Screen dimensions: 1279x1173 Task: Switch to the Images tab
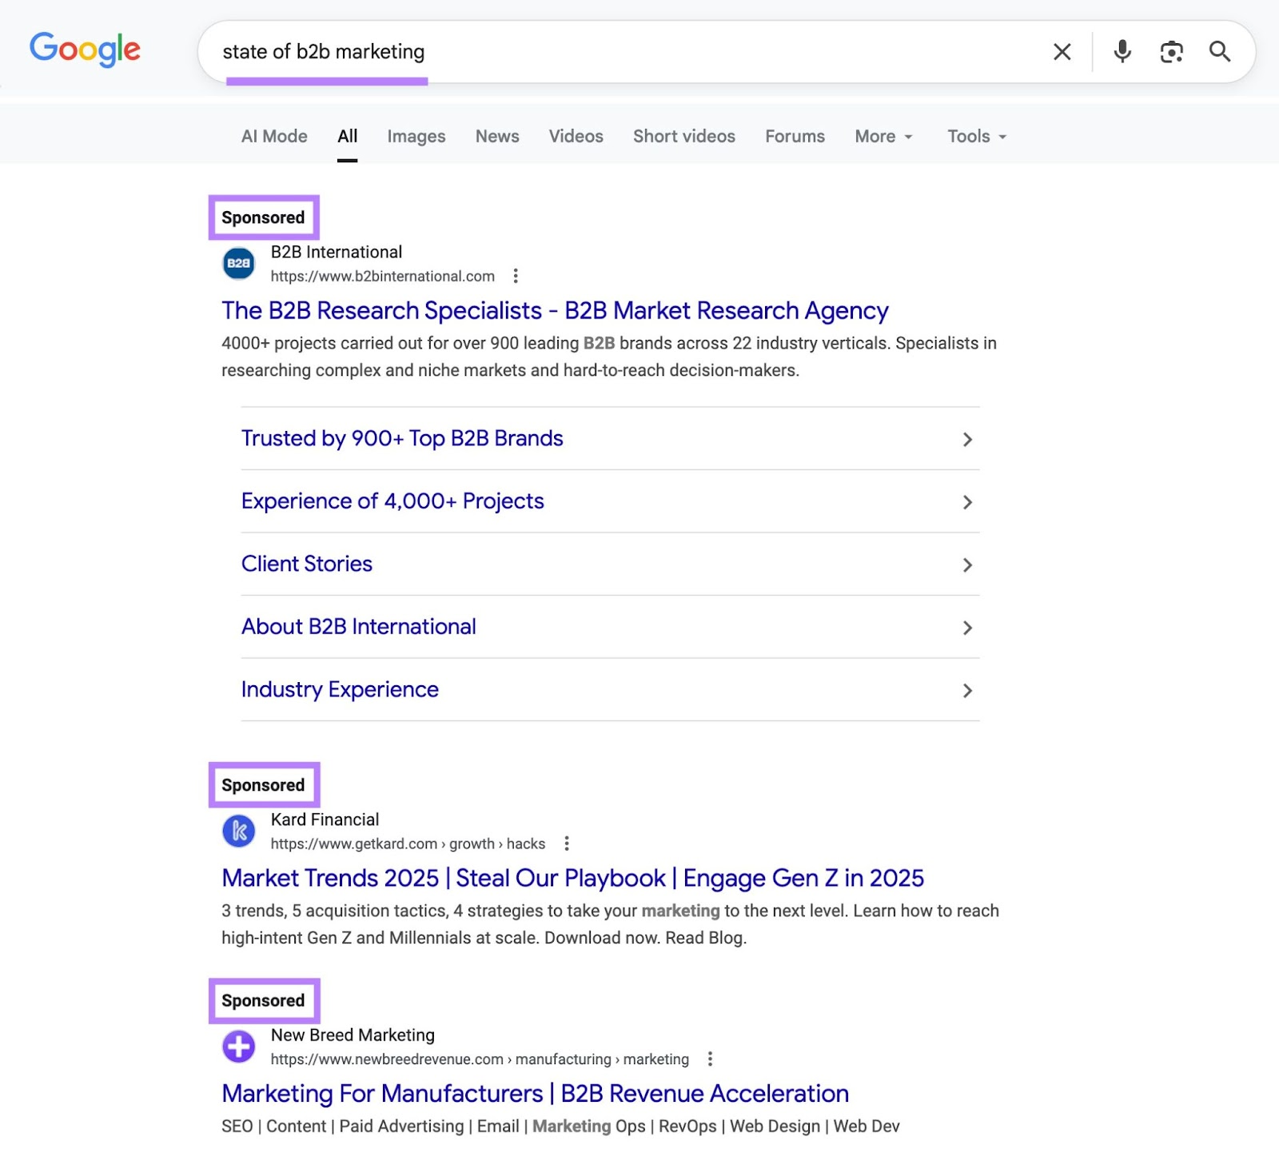pos(416,136)
